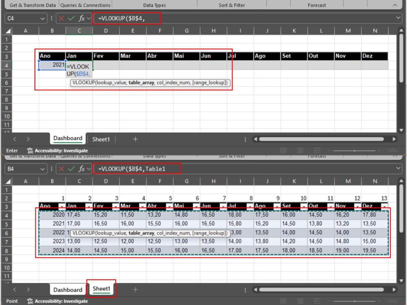Open Accessibility: Investigate in bottom window status bar

coord(57,301)
